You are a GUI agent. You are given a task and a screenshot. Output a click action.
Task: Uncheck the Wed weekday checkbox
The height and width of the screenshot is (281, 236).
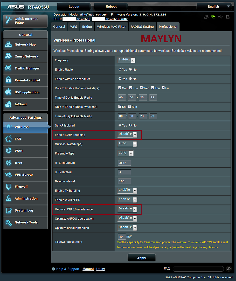click(x=141, y=88)
